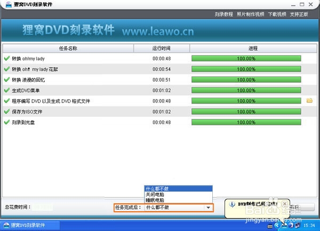Click the checkmark icon for 生成DVD菜单
Image resolution: width=320 pixels, height=231 pixels.
[x=7, y=90]
